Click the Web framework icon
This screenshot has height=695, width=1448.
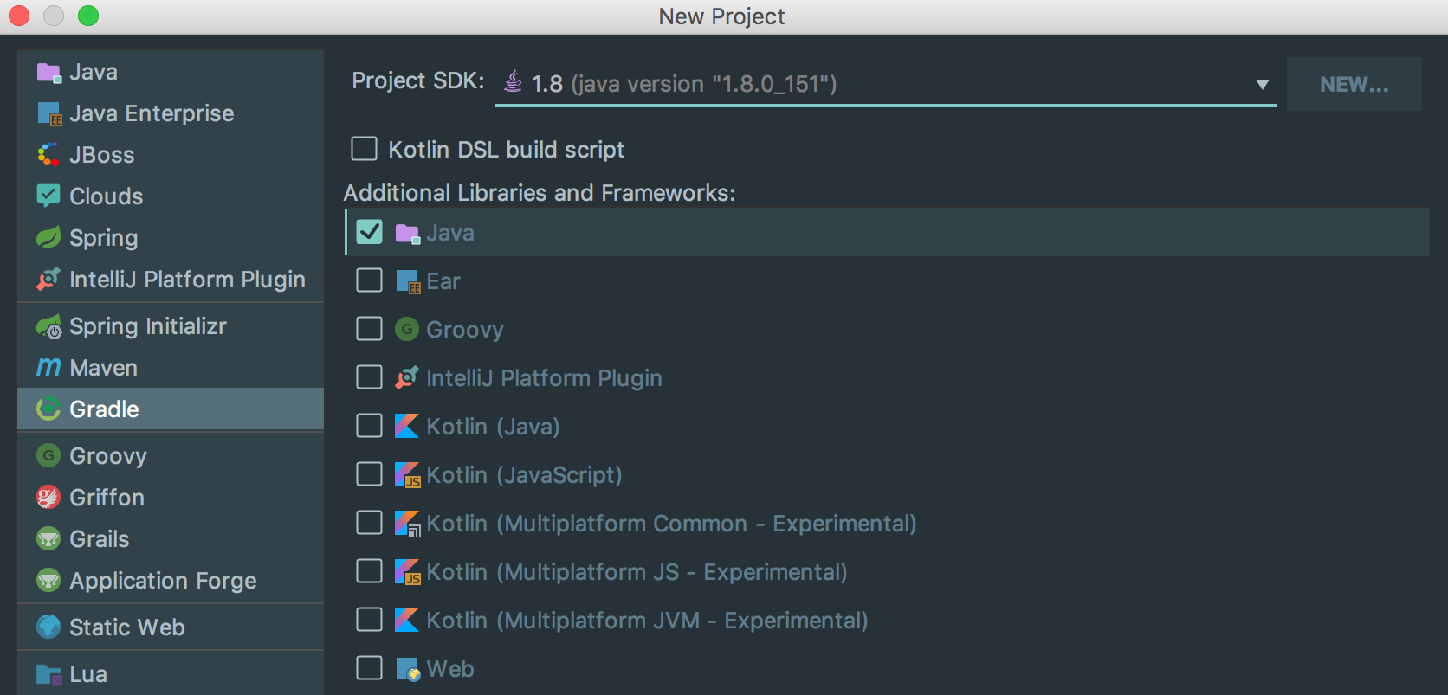pyautogui.click(x=408, y=669)
